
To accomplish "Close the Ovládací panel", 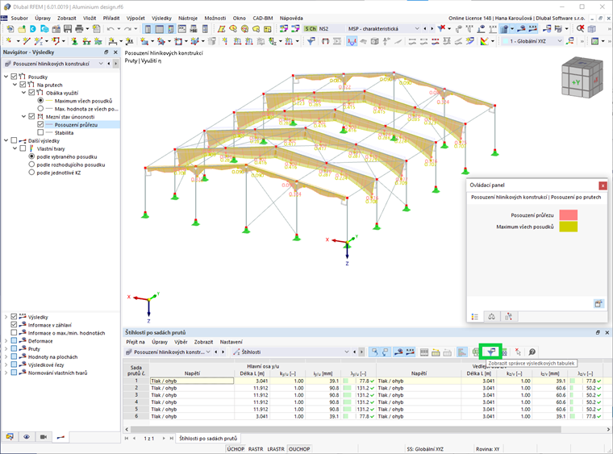I will (603, 185).
